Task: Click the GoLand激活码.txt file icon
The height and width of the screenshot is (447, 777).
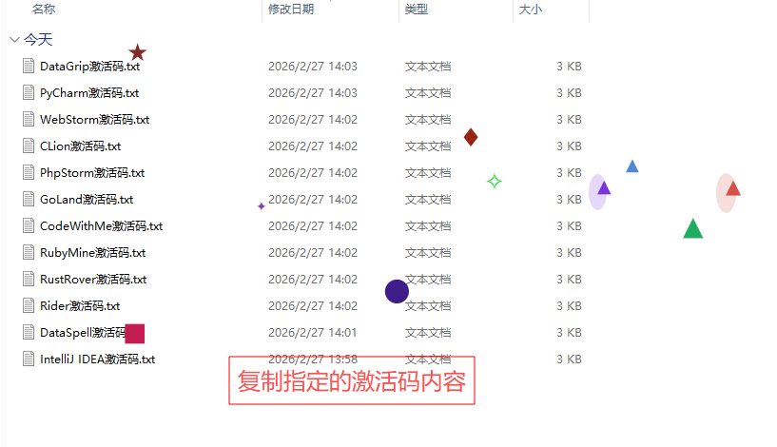Action: tap(29, 199)
